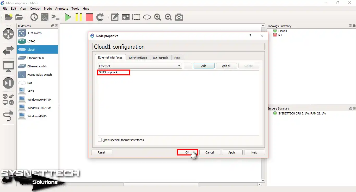
Task: Select SYSNETTECH server in Servers Summary
Action: coord(302,113)
